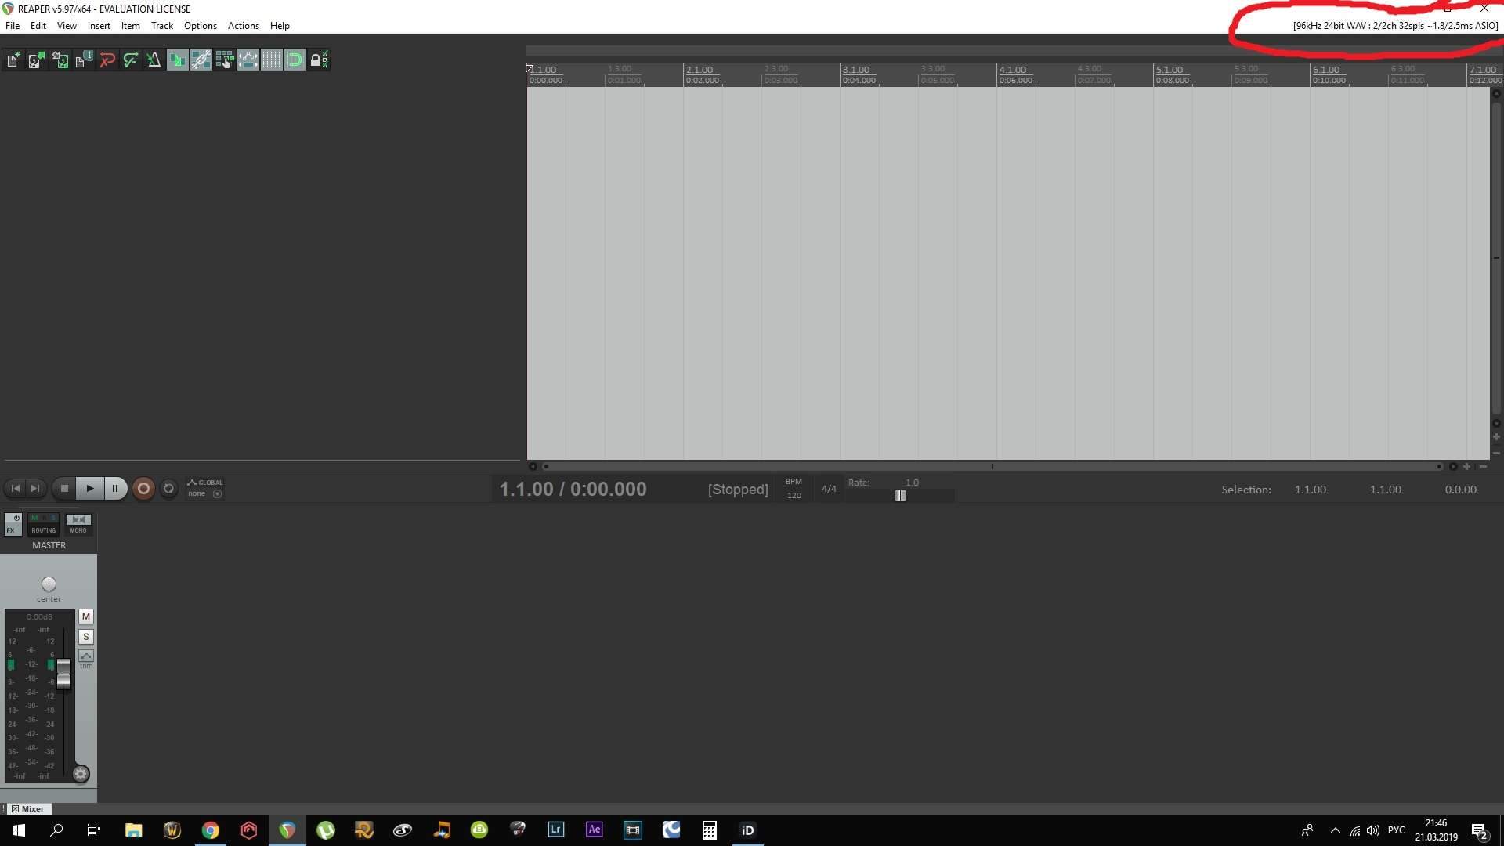Open the Options menu
Image resolution: width=1504 pixels, height=846 pixels.
pos(200,26)
